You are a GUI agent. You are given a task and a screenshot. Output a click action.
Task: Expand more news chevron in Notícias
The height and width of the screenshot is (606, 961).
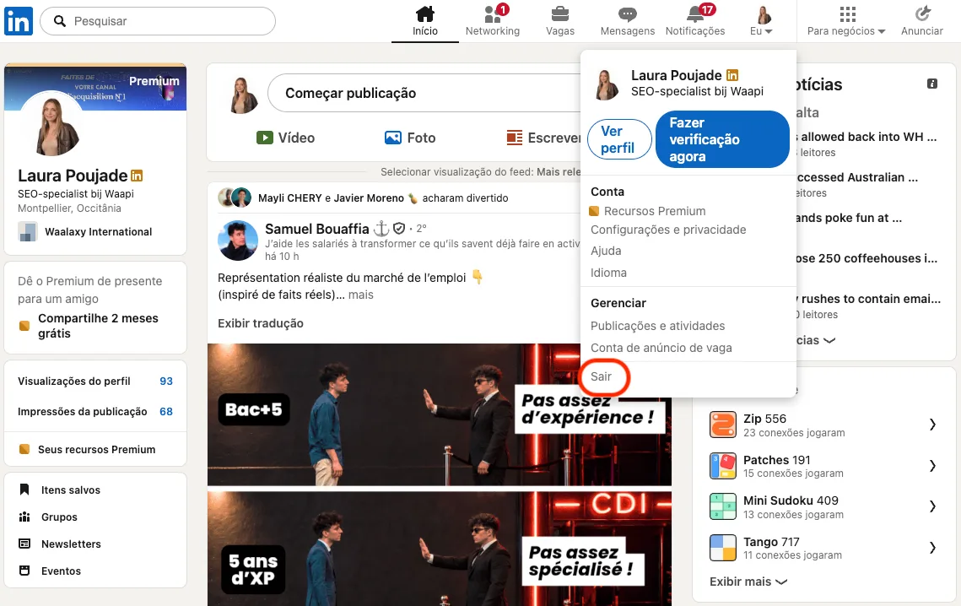829,340
